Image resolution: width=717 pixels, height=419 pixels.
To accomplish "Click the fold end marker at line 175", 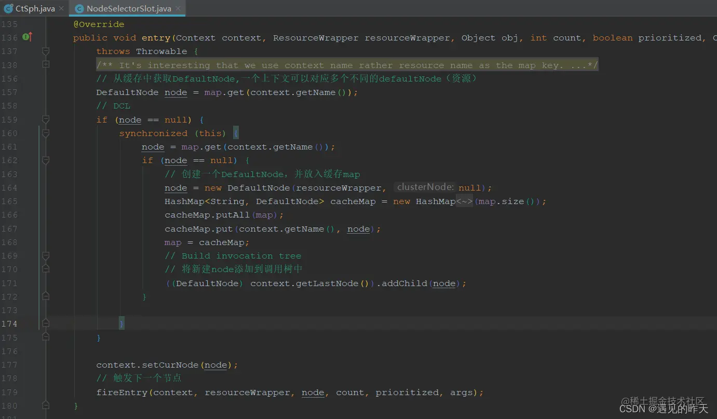I will [46, 337].
